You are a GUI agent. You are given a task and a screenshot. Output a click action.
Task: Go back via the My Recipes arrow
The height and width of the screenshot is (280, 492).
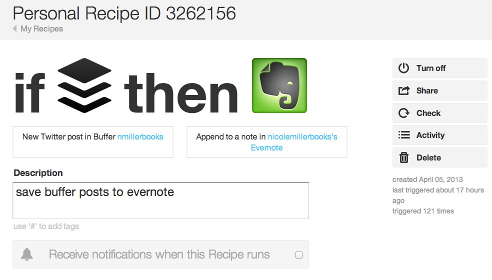[14, 28]
